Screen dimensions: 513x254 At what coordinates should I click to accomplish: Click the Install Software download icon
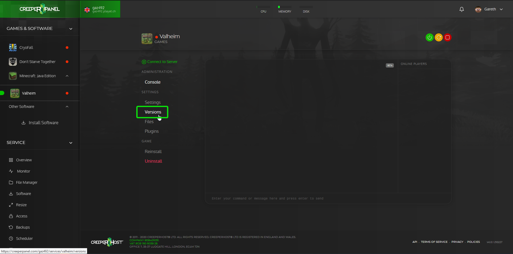click(24, 123)
